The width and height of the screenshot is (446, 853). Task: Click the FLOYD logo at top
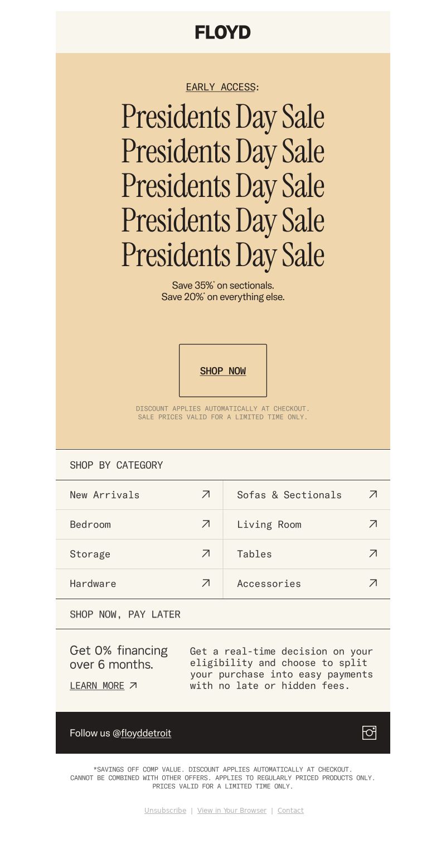tap(223, 32)
